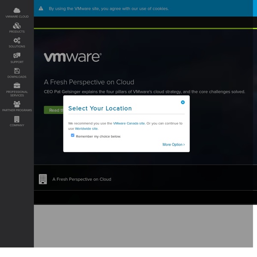Image resolution: width=257 pixels, height=257 pixels.
Task: Select the PARTNER PROGRAMS menu label
Action: [x=17, y=110]
